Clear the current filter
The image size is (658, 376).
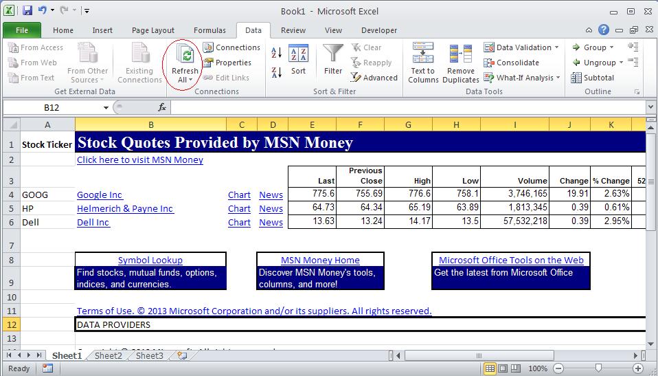click(x=366, y=47)
